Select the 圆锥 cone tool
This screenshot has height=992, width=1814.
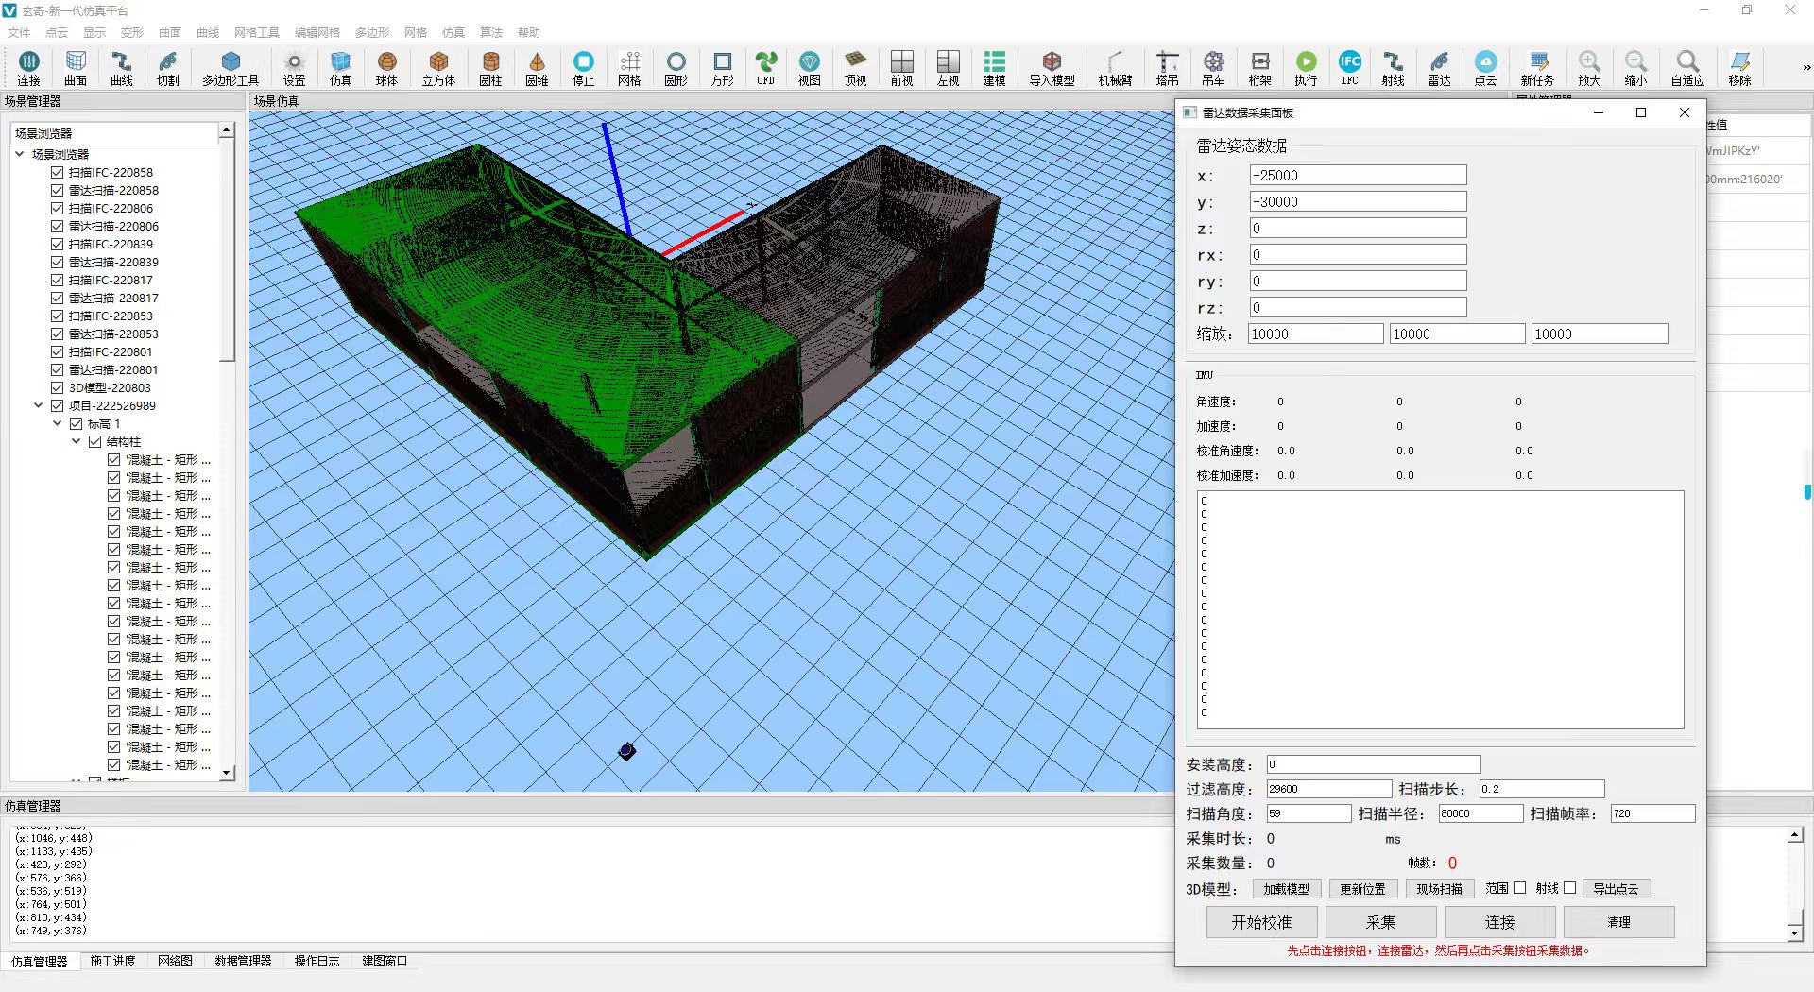click(x=537, y=68)
